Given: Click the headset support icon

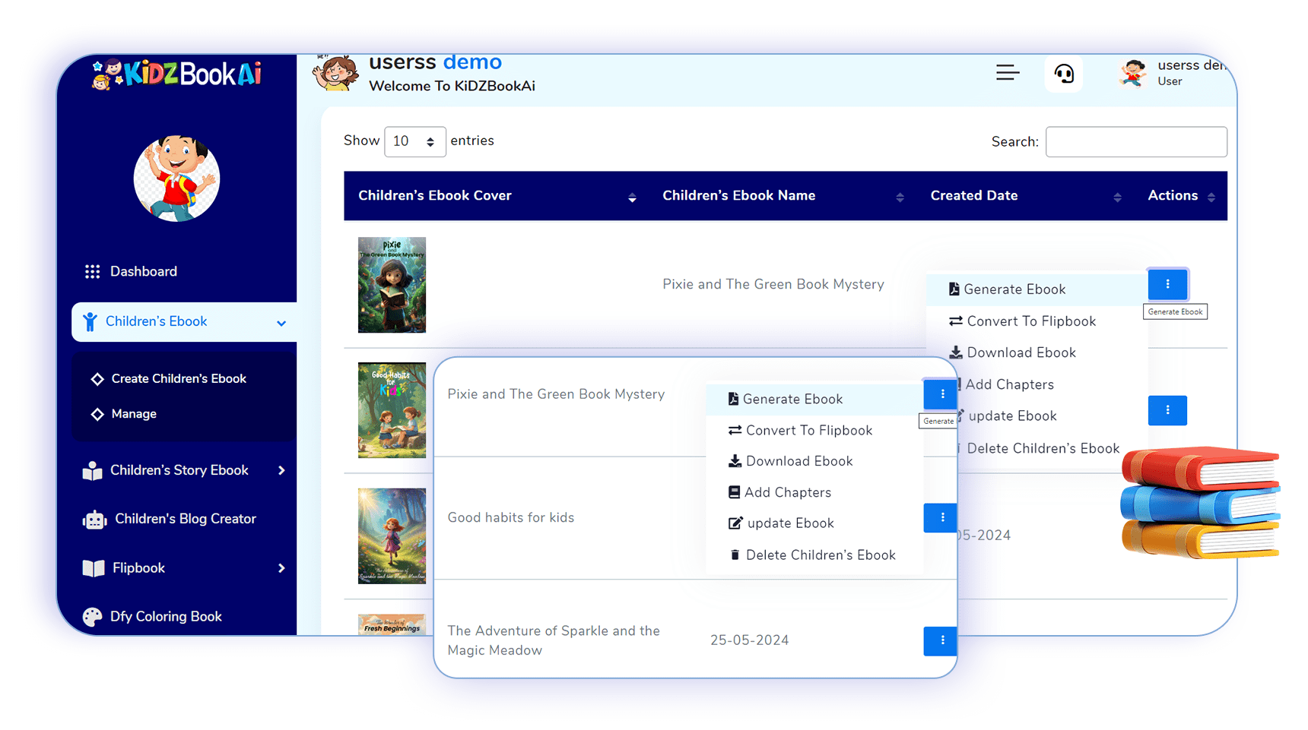Looking at the screenshot, I should pos(1063,74).
